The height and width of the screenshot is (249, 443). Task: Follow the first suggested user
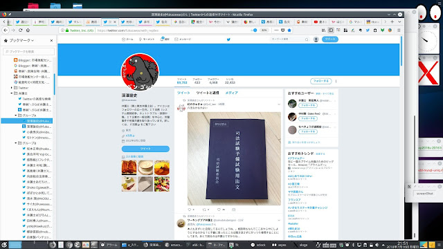(308, 105)
